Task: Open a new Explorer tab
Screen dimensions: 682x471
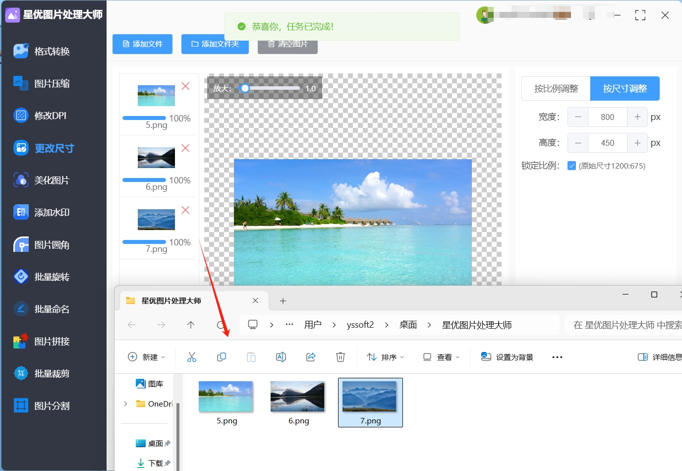Action: (283, 301)
